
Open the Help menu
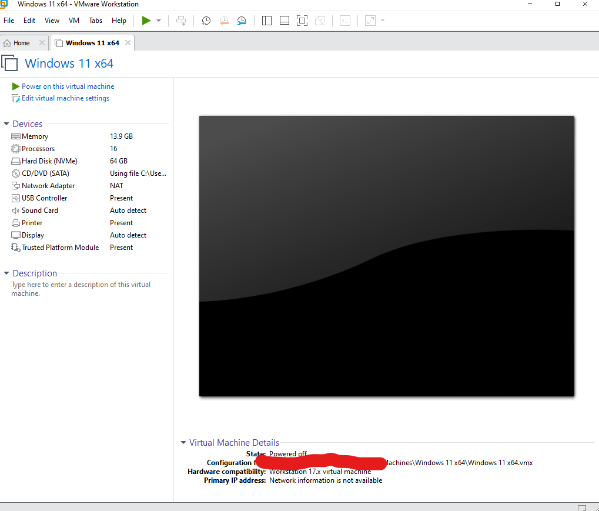pyautogui.click(x=119, y=21)
